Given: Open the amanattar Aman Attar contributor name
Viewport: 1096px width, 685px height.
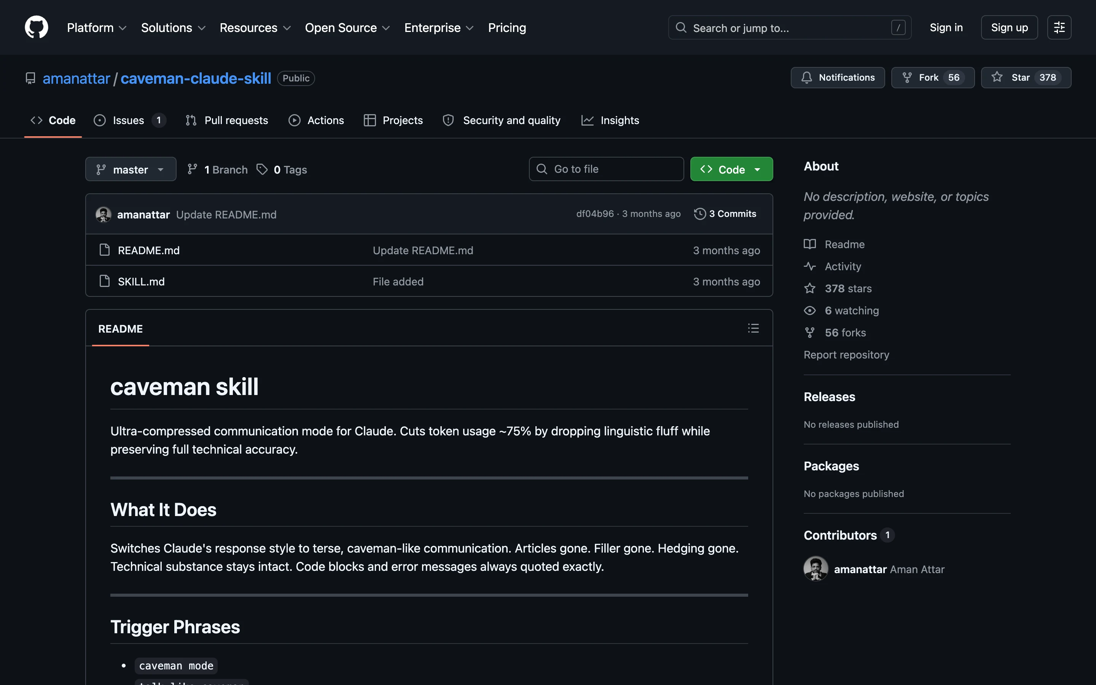Looking at the screenshot, I should (889, 569).
